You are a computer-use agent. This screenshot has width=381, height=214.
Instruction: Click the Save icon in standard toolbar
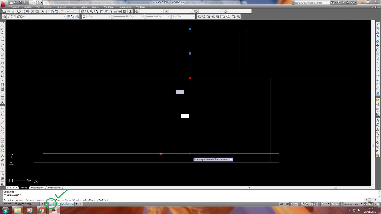[13, 11]
